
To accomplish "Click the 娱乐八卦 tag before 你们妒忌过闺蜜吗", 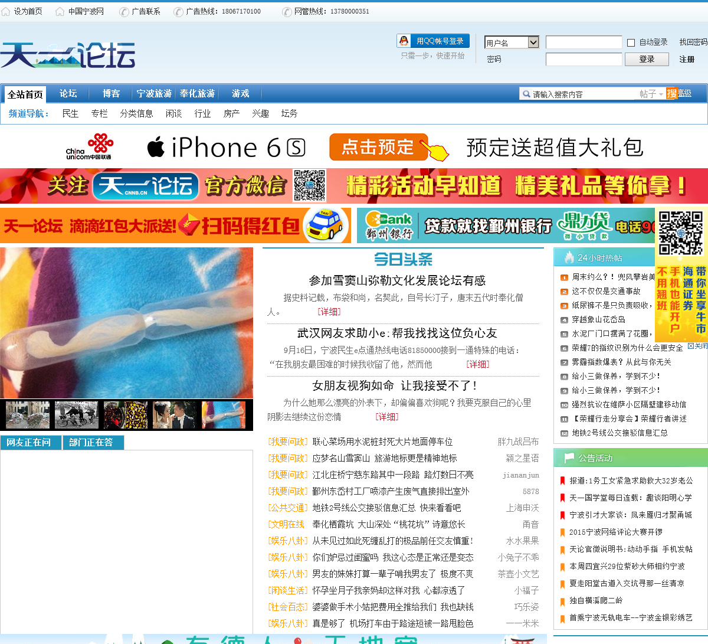I will (288, 557).
